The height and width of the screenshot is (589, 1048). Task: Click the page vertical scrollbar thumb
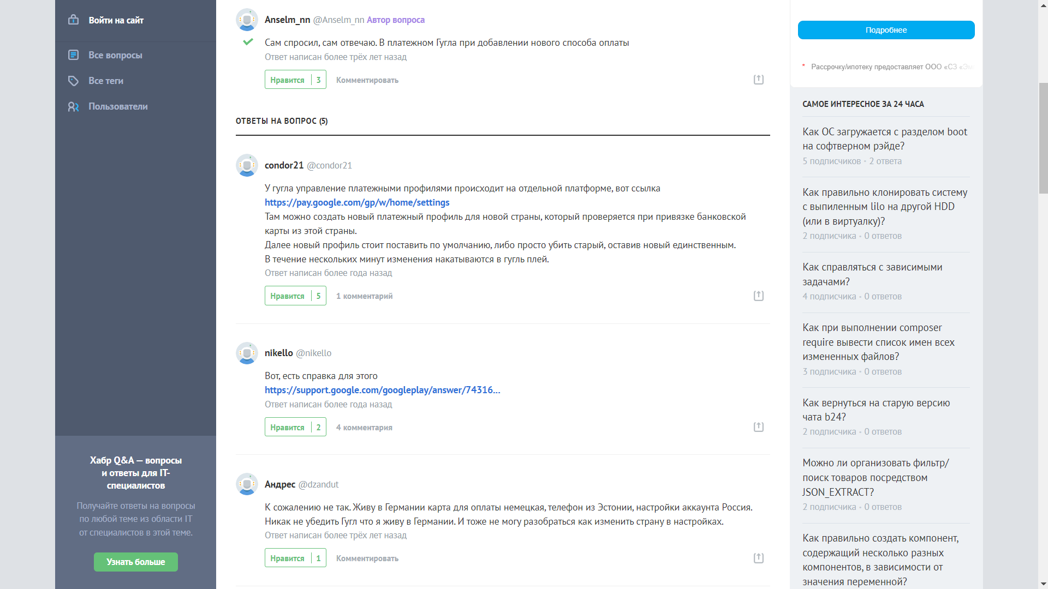[x=1043, y=139]
